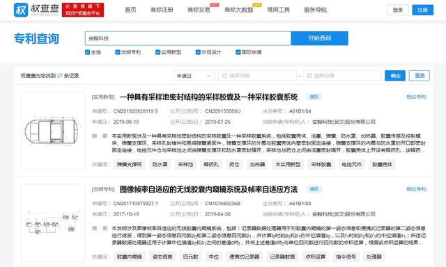Toggle the 国际申请 checkbox

click(238, 52)
